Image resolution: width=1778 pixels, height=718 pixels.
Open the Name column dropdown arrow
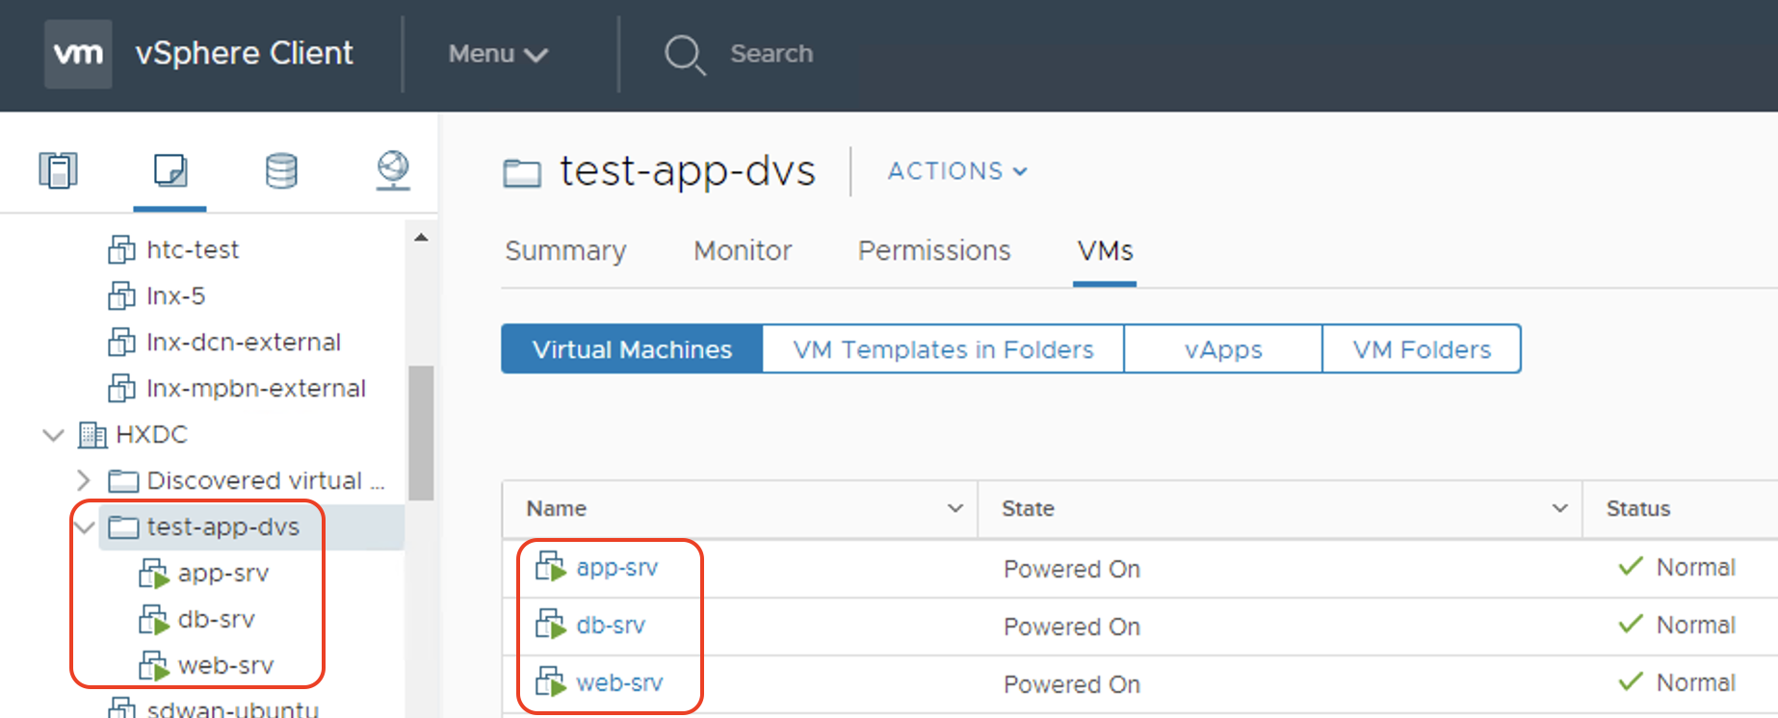coord(955,508)
